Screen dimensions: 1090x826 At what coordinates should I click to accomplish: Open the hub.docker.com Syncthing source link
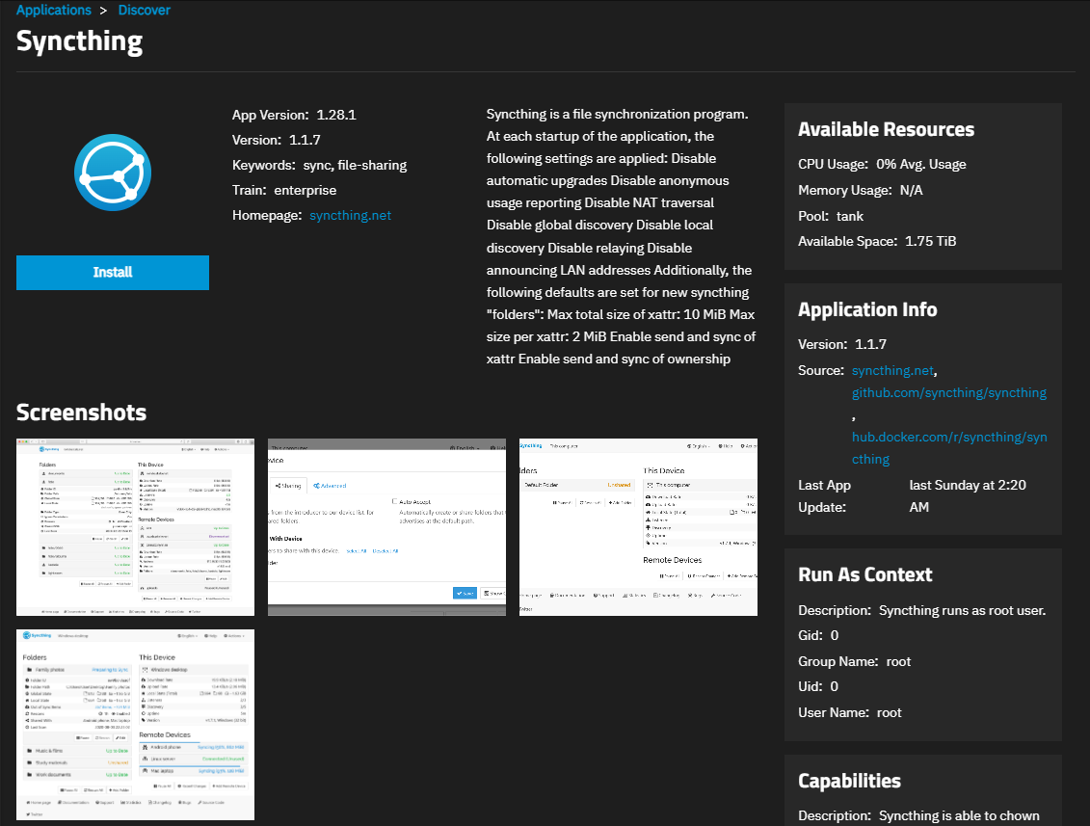pyautogui.click(x=949, y=448)
